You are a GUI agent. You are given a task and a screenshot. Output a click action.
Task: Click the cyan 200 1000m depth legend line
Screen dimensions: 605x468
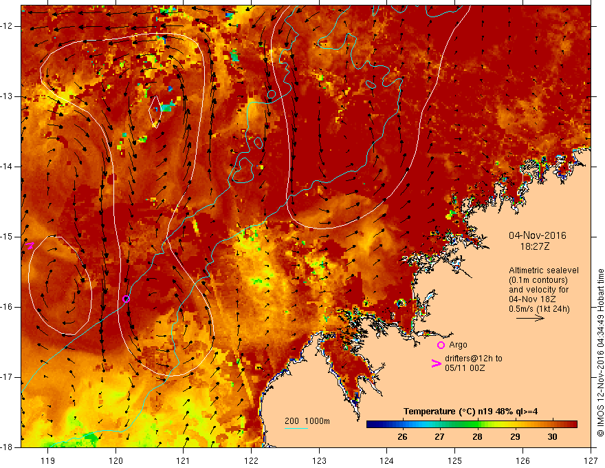tap(296, 428)
